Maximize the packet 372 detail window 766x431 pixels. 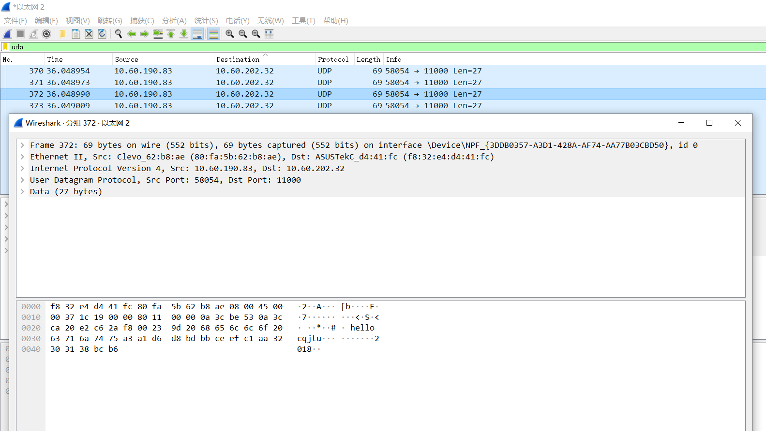click(709, 123)
